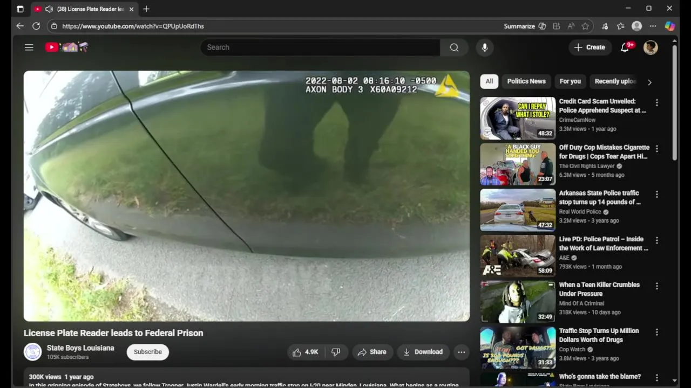Open options for Arkansas State Police video
The height and width of the screenshot is (388, 691).
[656, 194]
